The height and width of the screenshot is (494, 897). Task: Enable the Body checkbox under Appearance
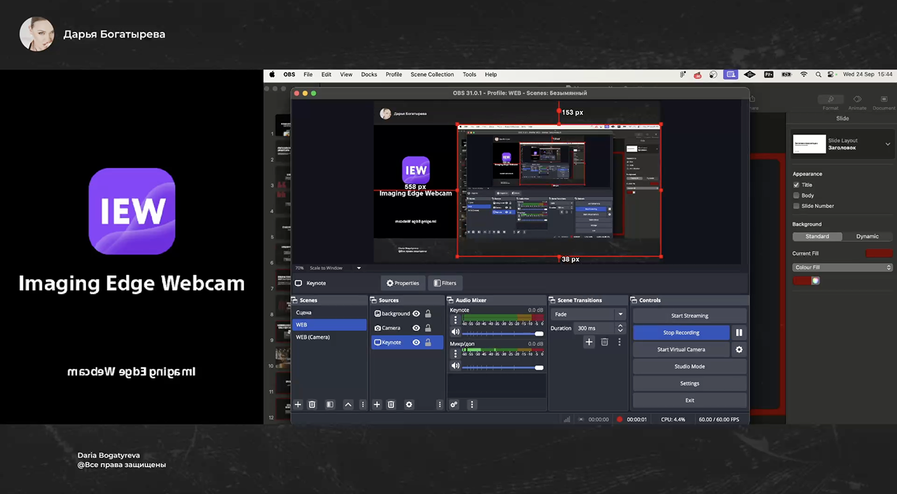(x=796, y=196)
